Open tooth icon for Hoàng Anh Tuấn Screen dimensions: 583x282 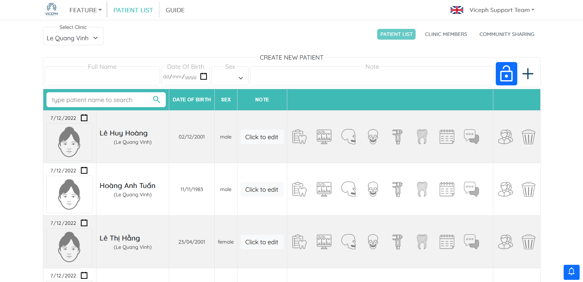coord(422,189)
